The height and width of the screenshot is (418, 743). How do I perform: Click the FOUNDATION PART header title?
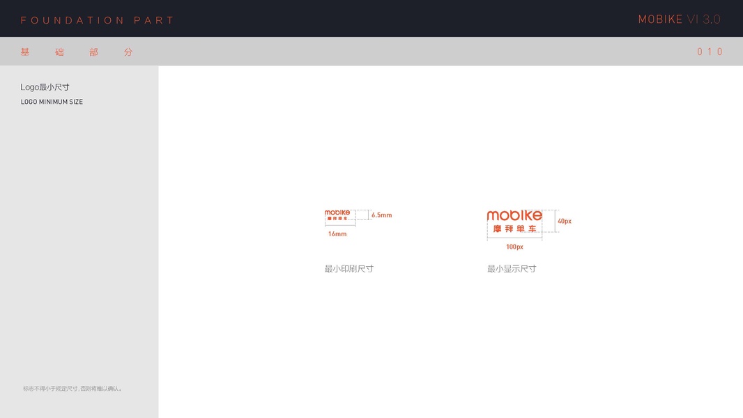[97, 20]
